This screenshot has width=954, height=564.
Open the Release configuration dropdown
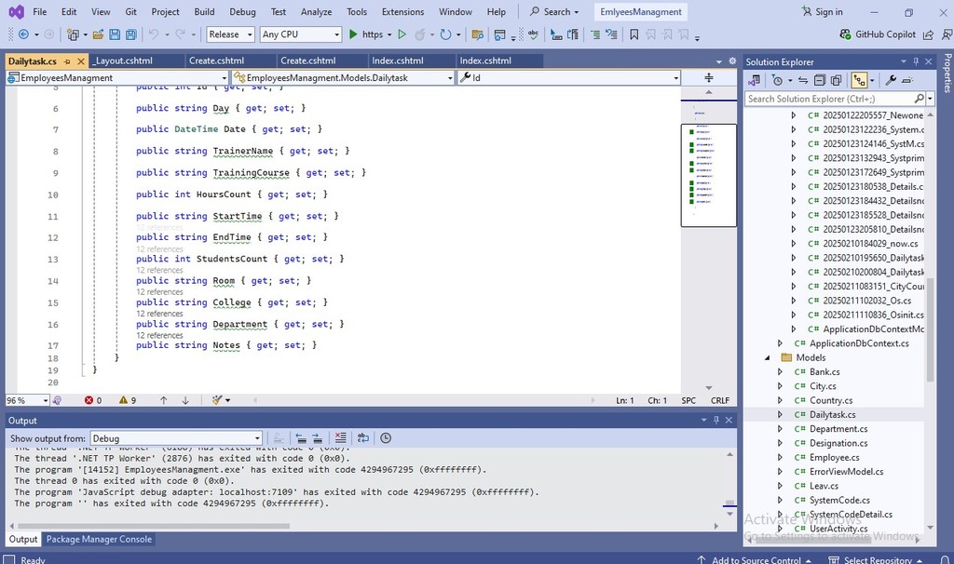point(231,34)
